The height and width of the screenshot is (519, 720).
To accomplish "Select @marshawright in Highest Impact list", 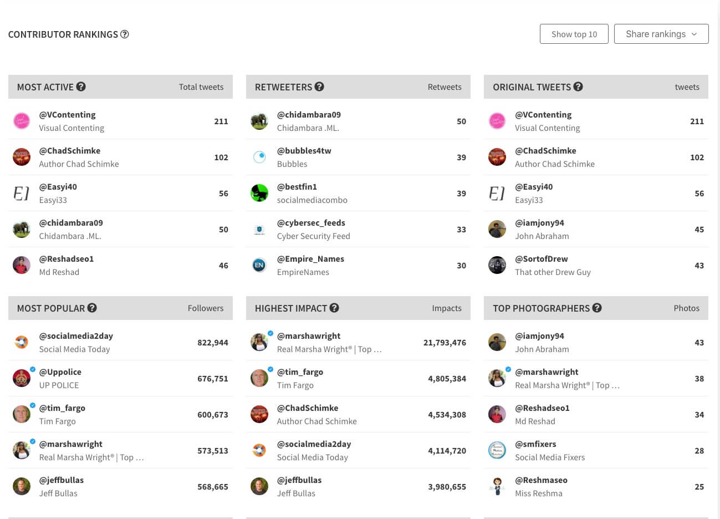I will (309, 336).
